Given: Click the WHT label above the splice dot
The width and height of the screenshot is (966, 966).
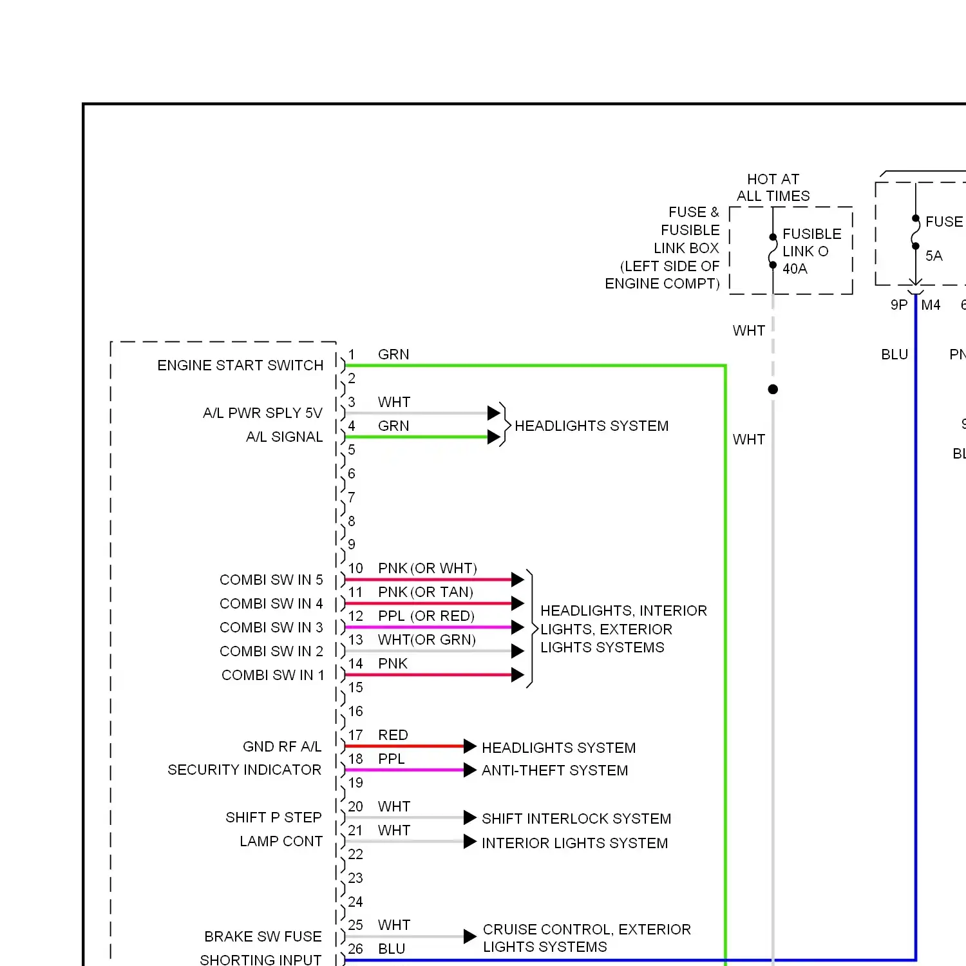Looking at the screenshot, I should pyautogui.click(x=749, y=331).
